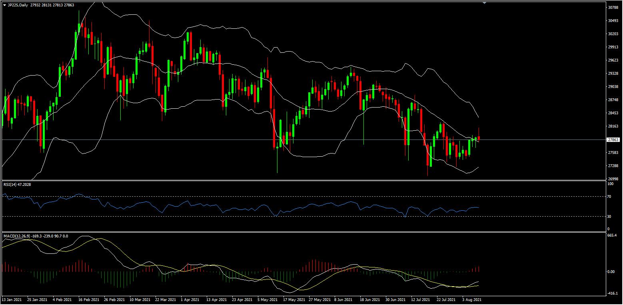Image resolution: width=623 pixels, height=305 pixels.
Task: Click the MACD 665.4 scale label
Action: click(x=611, y=236)
